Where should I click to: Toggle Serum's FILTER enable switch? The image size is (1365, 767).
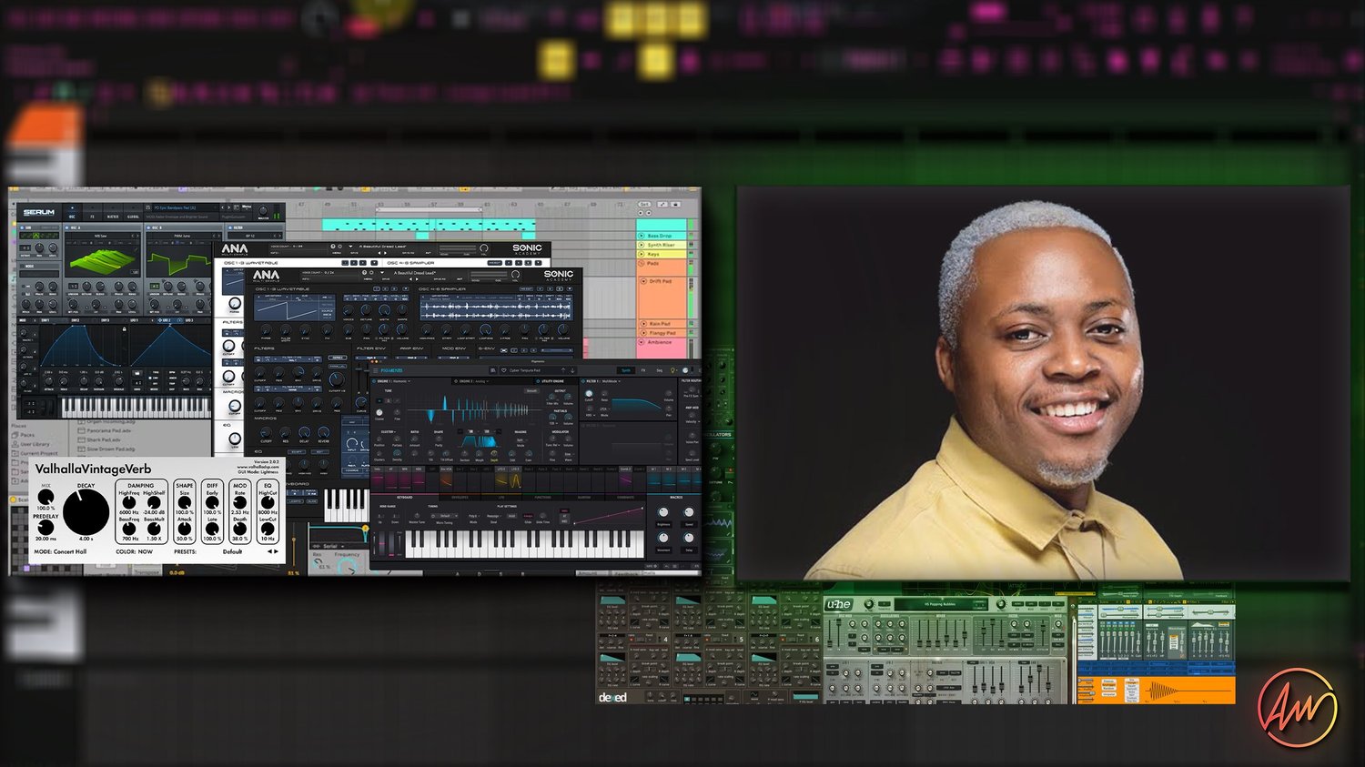(x=228, y=227)
